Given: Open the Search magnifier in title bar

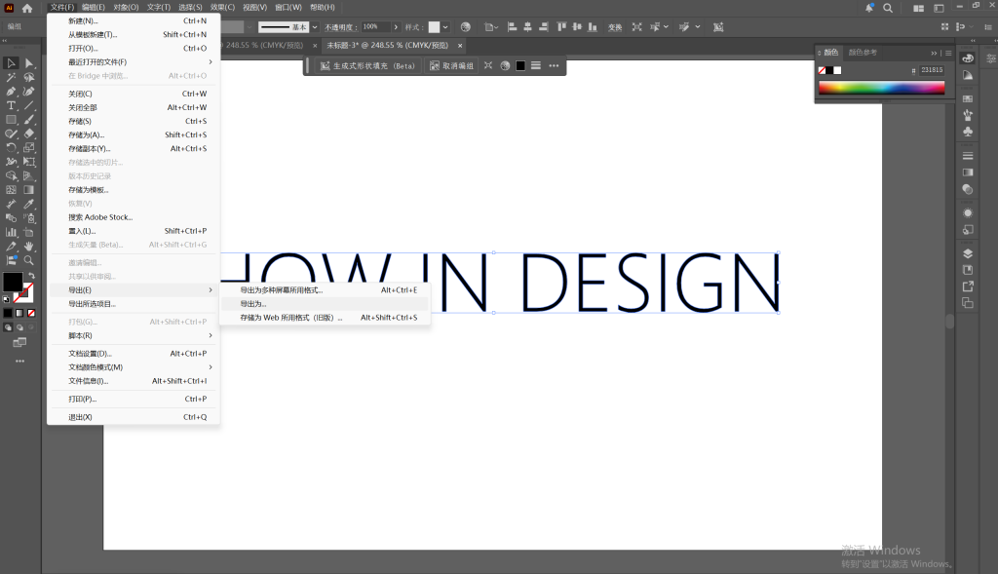Looking at the screenshot, I should (888, 8).
